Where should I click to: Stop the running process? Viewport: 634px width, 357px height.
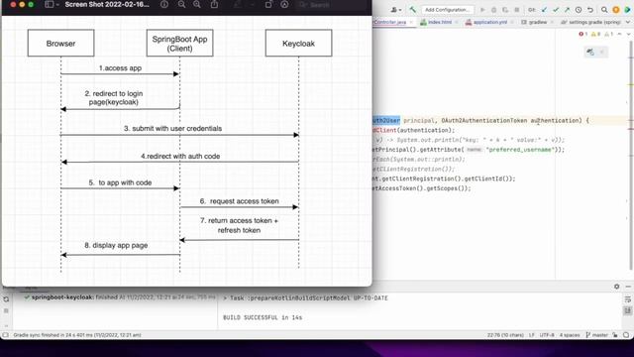click(517, 10)
